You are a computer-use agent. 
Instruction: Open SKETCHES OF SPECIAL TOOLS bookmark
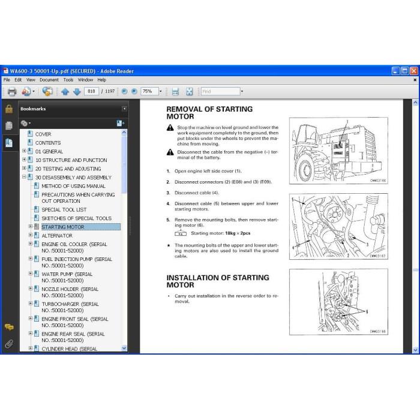[77, 218]
